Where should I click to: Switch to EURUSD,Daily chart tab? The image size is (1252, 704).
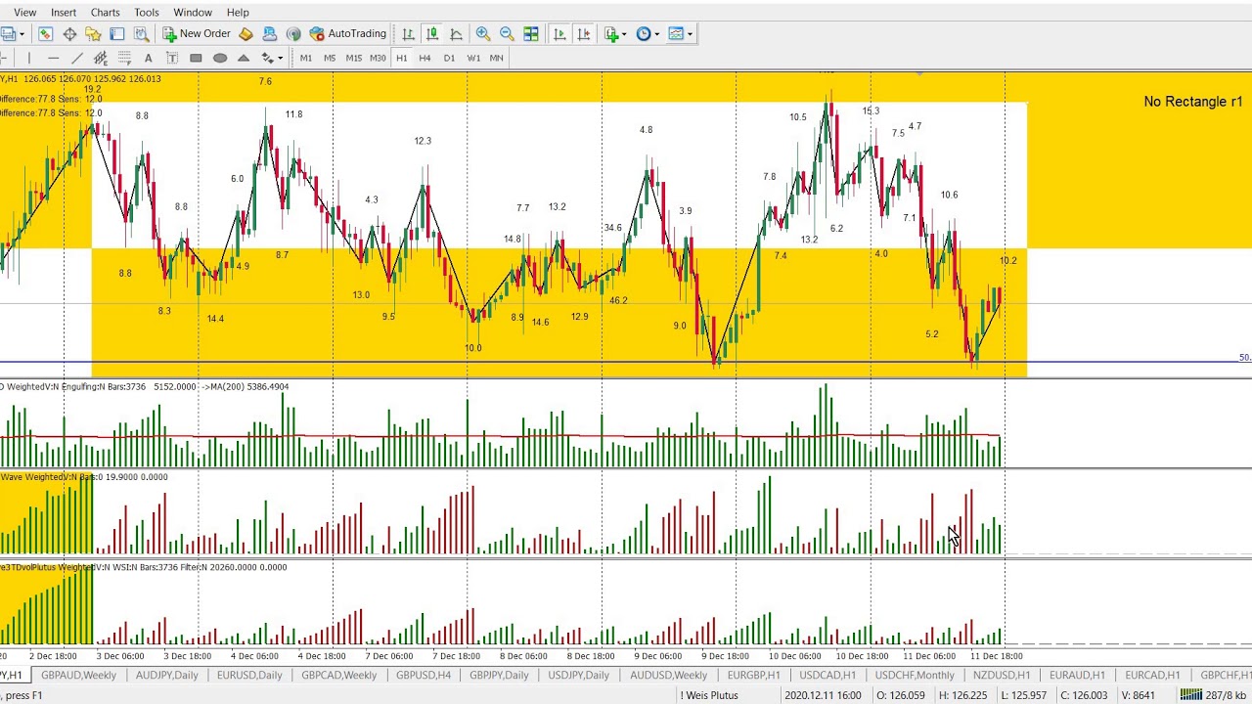pos(249,675)
